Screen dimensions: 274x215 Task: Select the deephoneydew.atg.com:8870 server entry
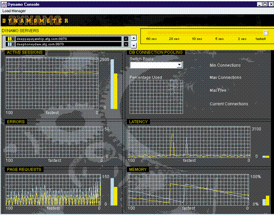click(x=68, y=44)
